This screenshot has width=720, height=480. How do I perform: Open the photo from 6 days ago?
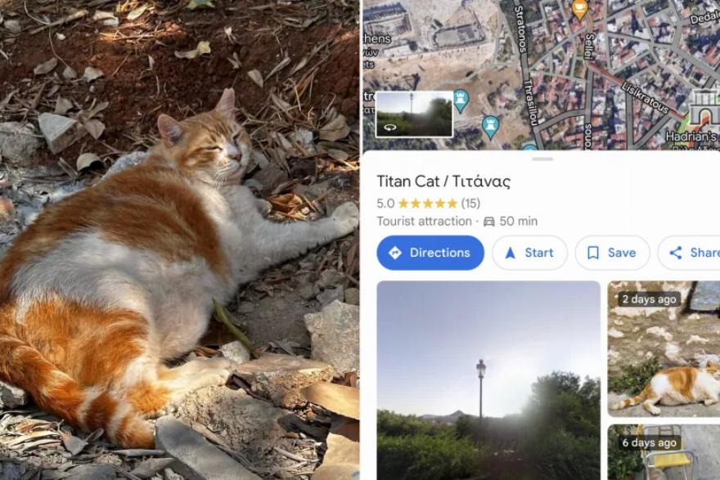[664, 452]
